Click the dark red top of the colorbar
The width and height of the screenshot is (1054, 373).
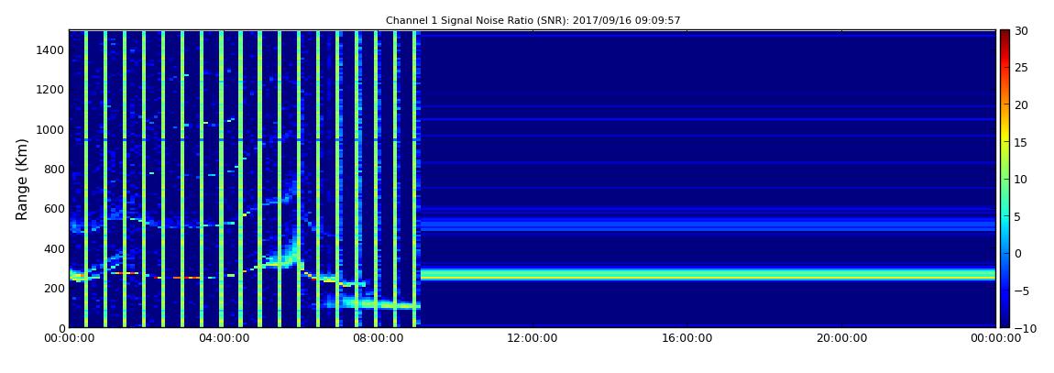1005,35
